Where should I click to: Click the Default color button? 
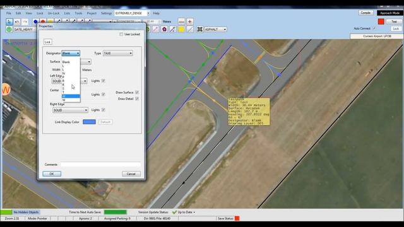105,122
